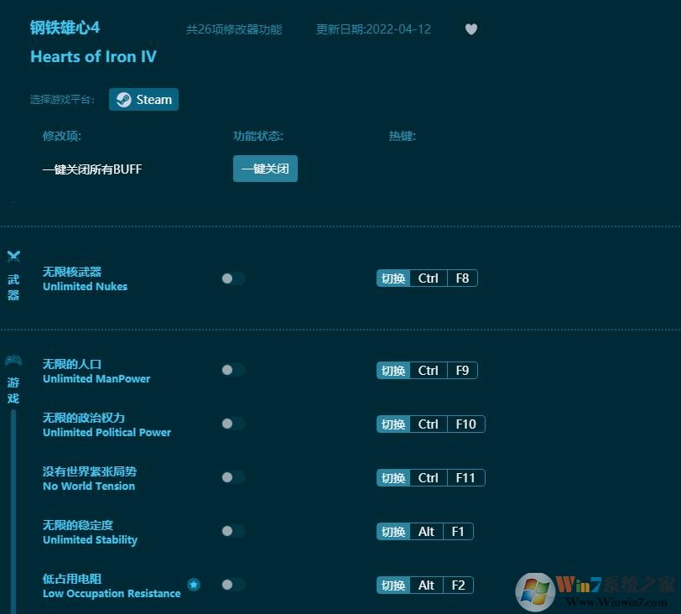The height and width of the screenshot is (614, 681).
Task: Click 武器 weapons category label
Action: pos(13,288)
